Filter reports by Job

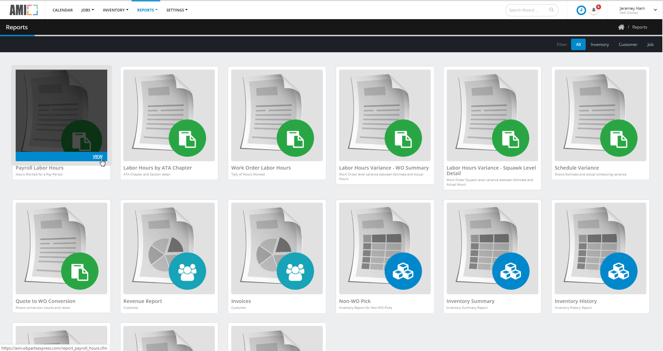click(x=650, y=45)
